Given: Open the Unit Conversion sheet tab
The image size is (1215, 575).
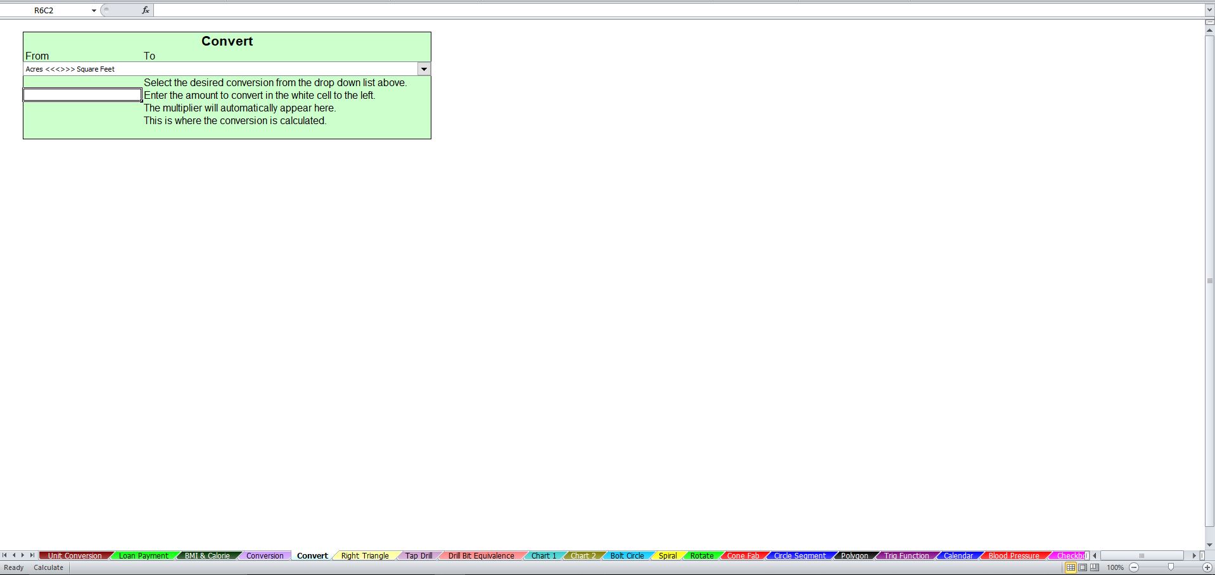Looking at the screenshot, I should [75, 556].
